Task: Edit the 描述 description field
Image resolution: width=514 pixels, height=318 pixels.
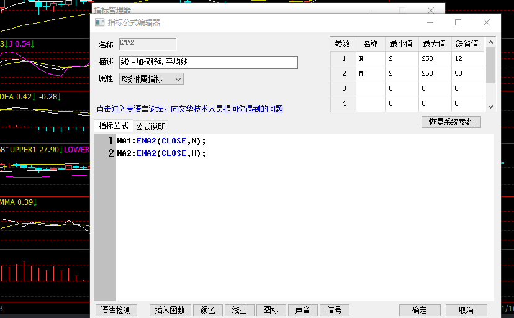Action: pos(209,62)
